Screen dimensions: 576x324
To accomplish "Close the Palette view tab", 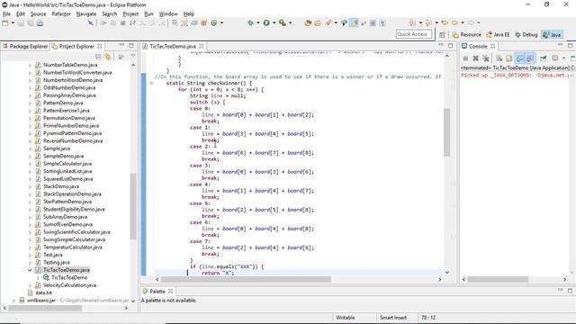I will coord(170,291).
